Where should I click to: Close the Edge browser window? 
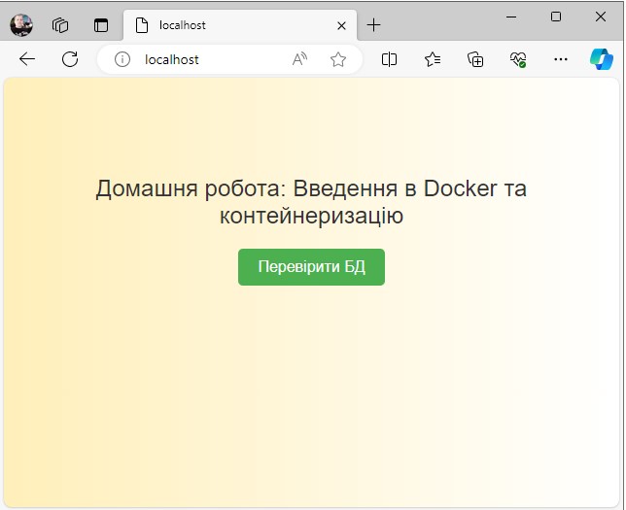coord(601,17)
